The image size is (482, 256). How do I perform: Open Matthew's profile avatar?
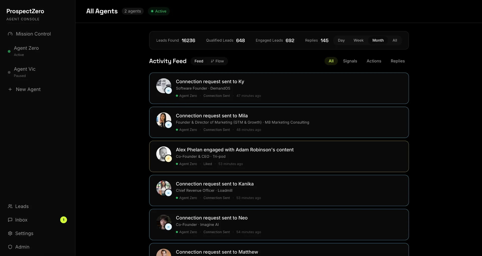point(164,252)
